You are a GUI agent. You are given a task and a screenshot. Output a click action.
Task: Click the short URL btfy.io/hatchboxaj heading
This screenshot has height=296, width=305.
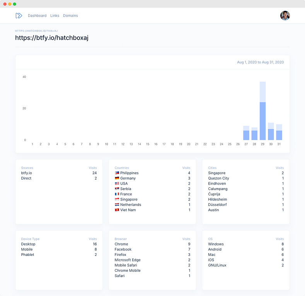(x=52, y=38)
